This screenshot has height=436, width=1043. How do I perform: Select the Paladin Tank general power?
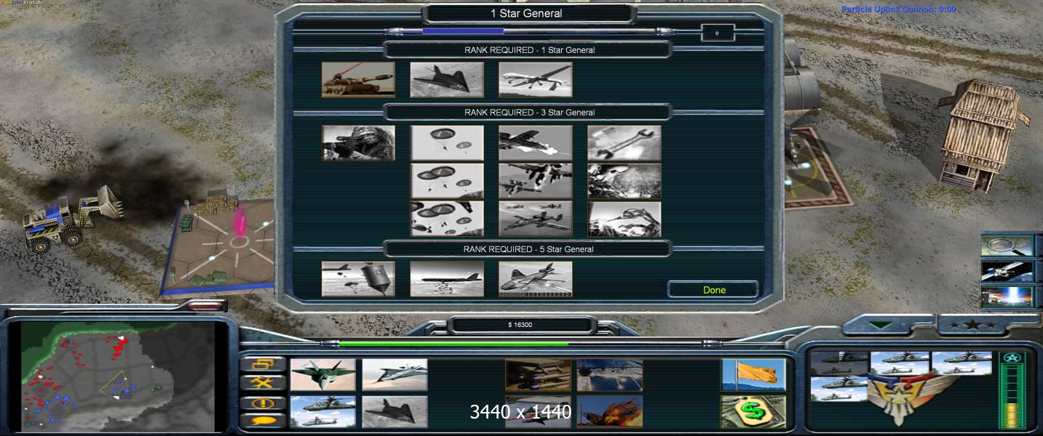pos(358,79)
